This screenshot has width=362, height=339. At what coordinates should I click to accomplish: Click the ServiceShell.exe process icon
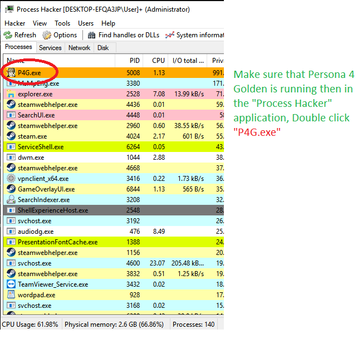(x=11, y=146)
